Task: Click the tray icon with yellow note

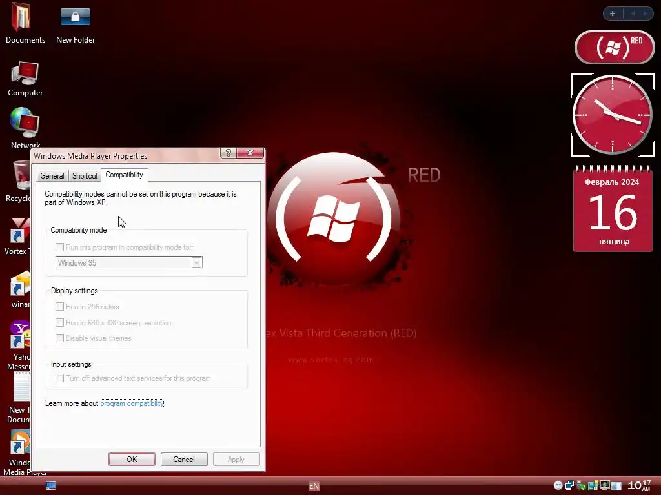Action: pos(593,486)
